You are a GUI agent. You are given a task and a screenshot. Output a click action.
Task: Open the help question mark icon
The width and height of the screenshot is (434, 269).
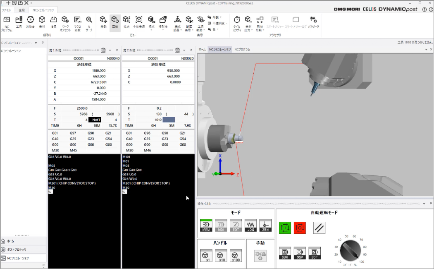[x=424, y=10]
